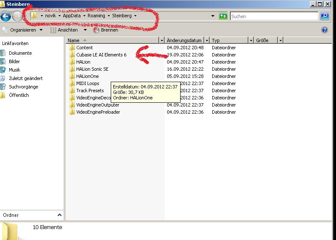The image size is (336, 240).
Task: Open Dokumente favorite link icon
Action: click(3, 53)
